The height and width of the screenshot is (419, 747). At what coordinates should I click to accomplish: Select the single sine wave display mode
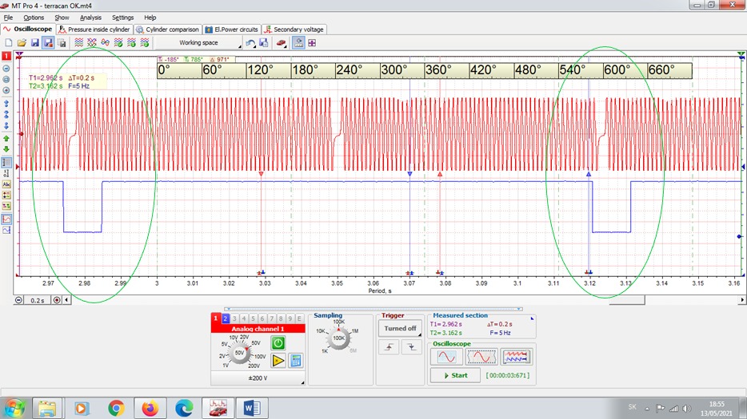tap(445, 356)
